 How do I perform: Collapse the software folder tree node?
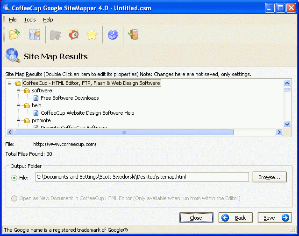[x=18, y=90]
